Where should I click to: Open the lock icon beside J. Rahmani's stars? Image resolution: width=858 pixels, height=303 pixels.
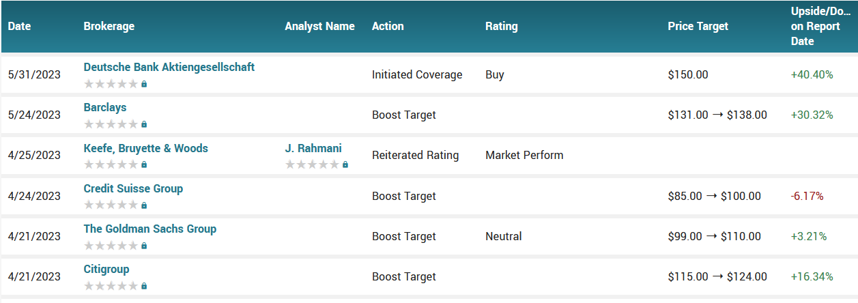click(x=345, y=165)
